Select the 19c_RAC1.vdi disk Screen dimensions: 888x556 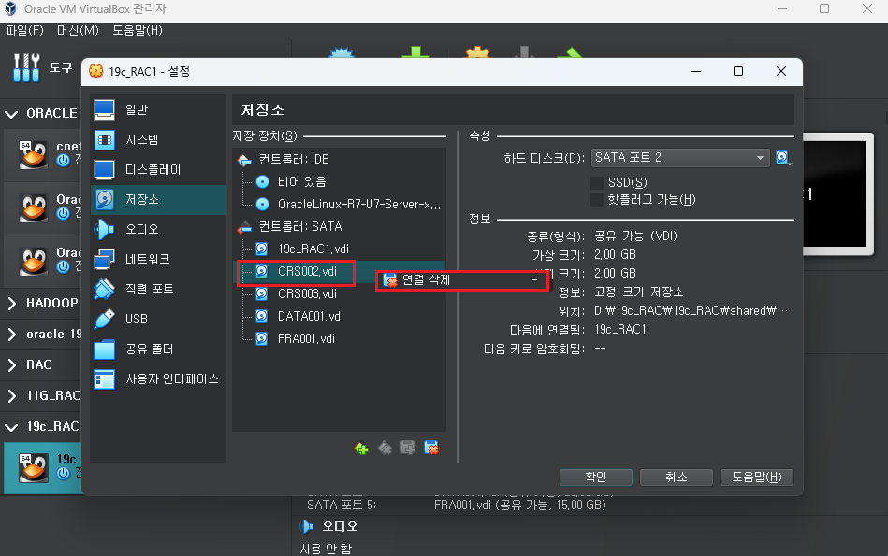313,249
